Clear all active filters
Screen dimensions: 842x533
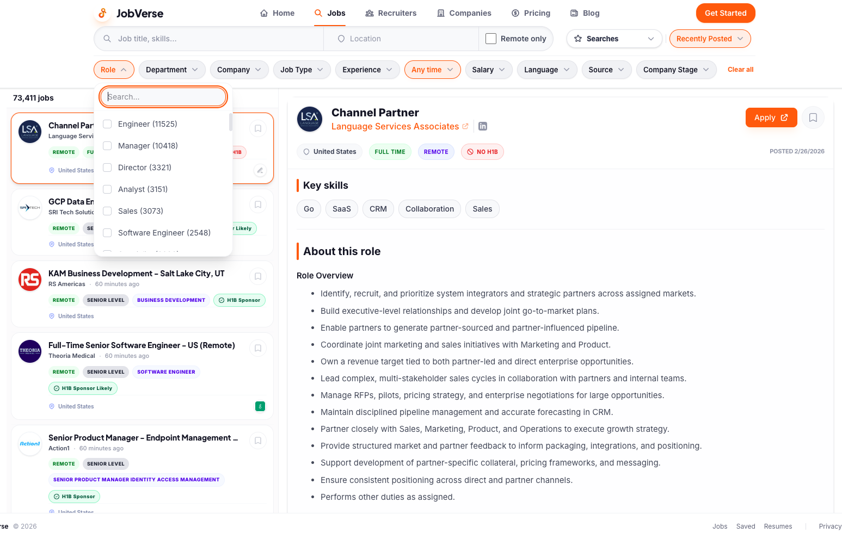click(x=740, y=69)
